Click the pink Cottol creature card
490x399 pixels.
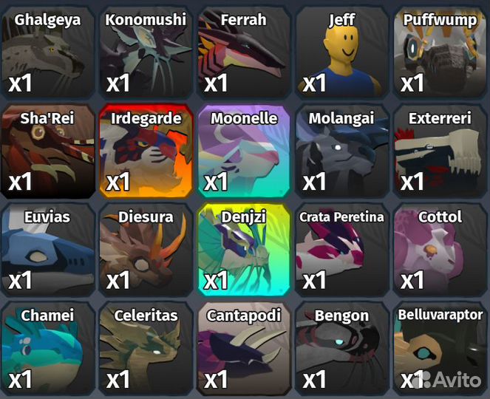click(x=440, y=250)
